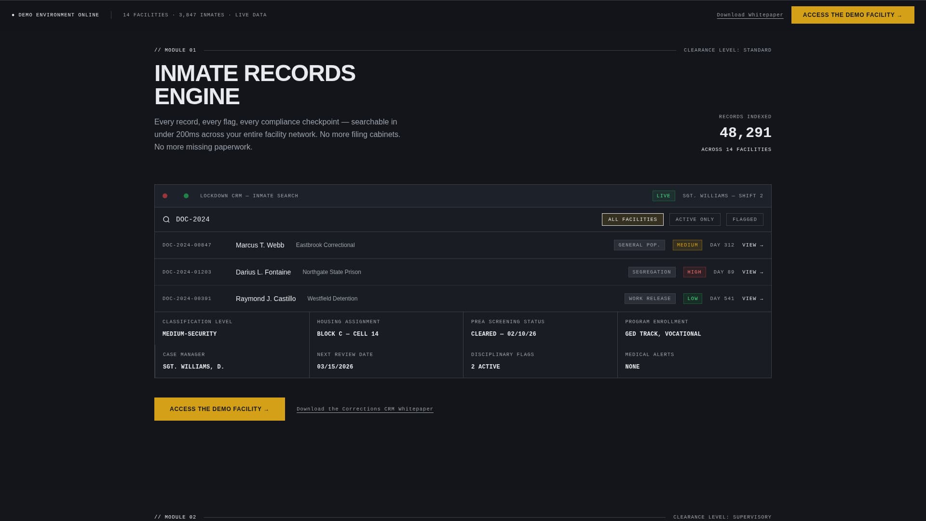Click the 48,291 records indexed number
Screen dimensions: 926x521
pyautogui.click(x=745, y=133)
